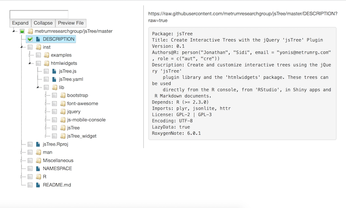The image size is (346, 208).
Task: Select the jsTree_widget tree item
Action: [x=82, y=136]
